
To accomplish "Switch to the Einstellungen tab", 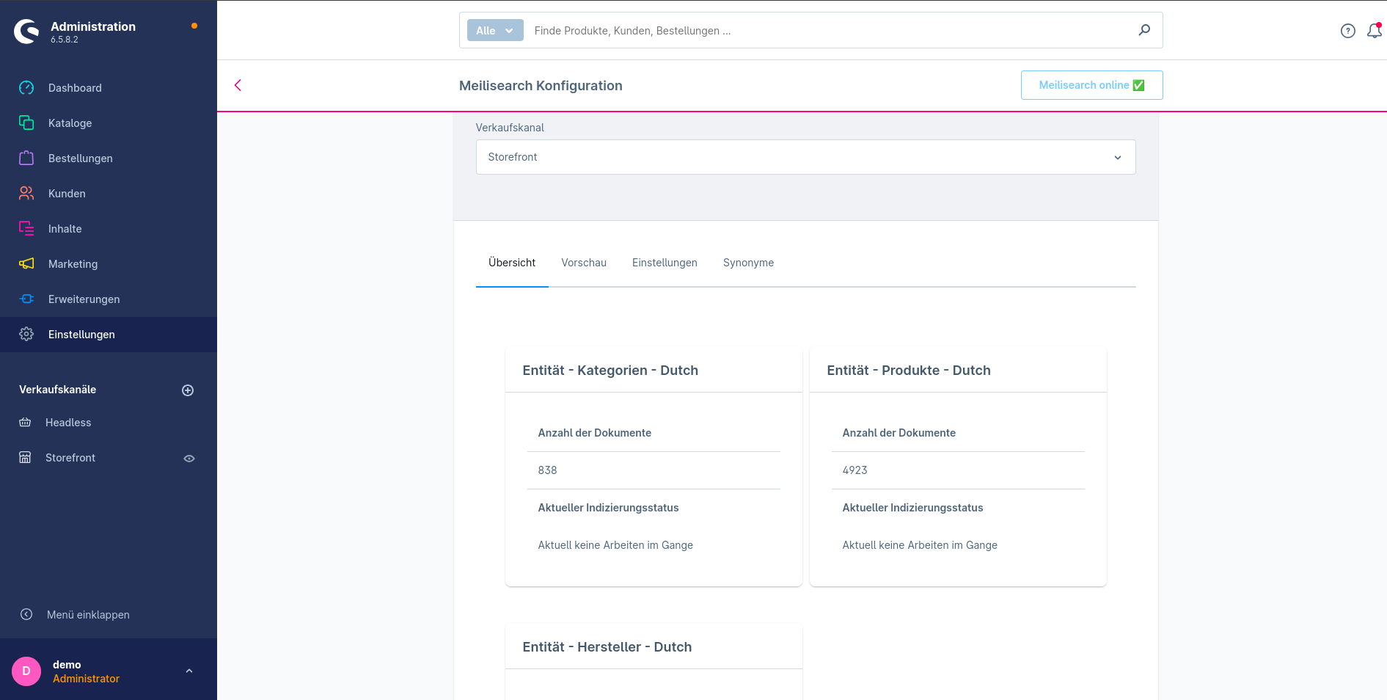I will tap(665, 263).
